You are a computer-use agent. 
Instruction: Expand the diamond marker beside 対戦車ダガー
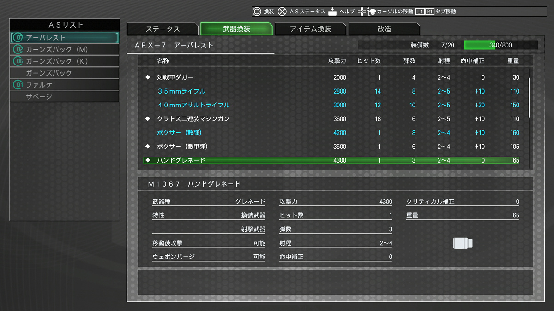coord(147,77)
